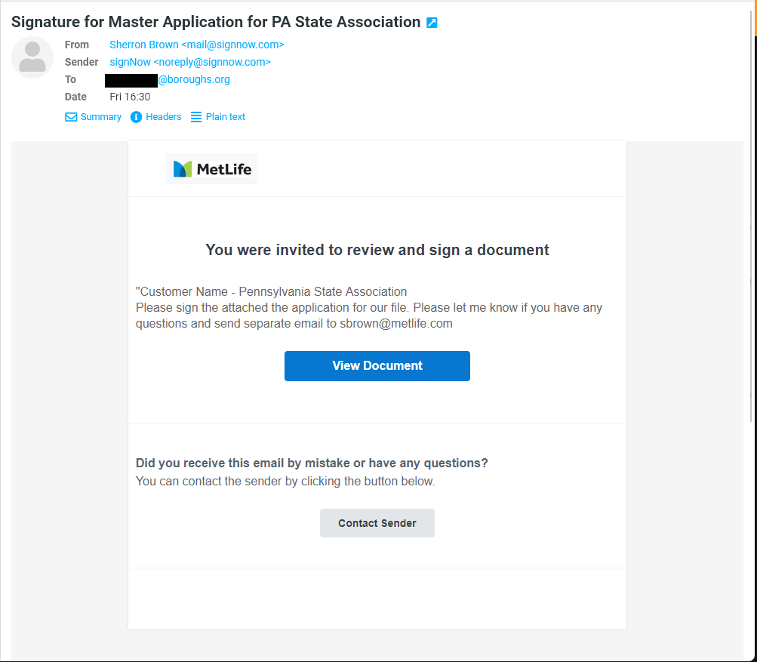The height and width of the screenshot is (662, 757).
Task: Click the sender avatar placeholder
Action: point(32,57)
